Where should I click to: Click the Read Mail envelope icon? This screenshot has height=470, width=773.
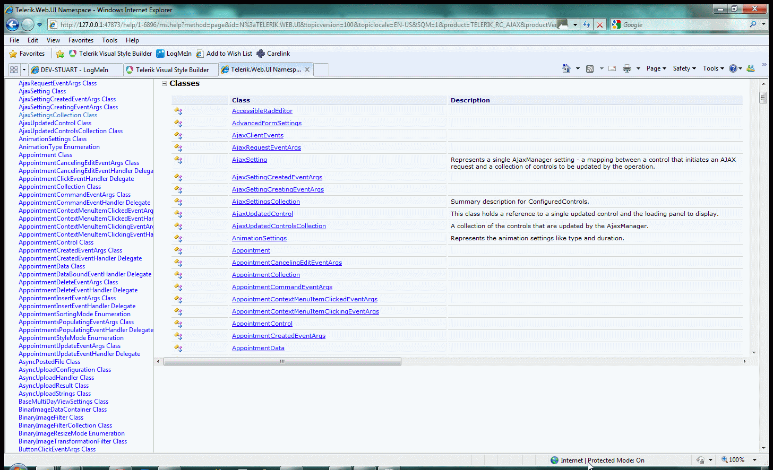tap(612, 68)
